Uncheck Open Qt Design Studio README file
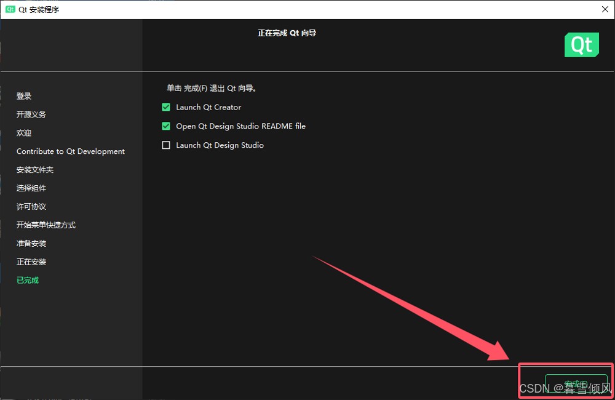This screenshot has width=615, height=400. [x=166, y=126]
